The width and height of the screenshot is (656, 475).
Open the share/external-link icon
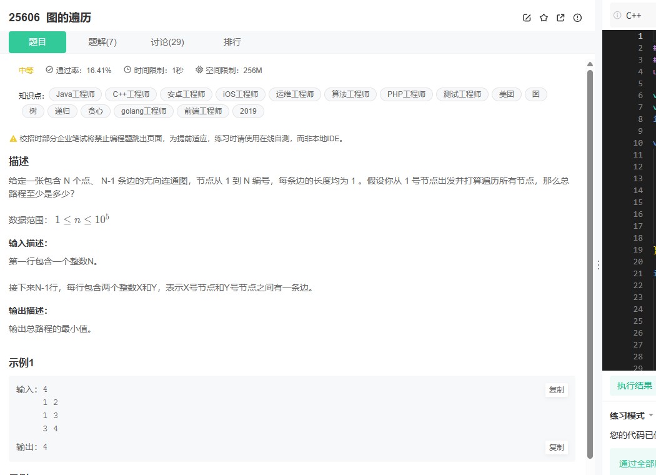coord(560,17)
